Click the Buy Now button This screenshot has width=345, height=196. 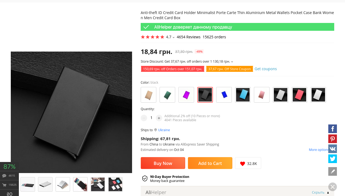point(163,163)
